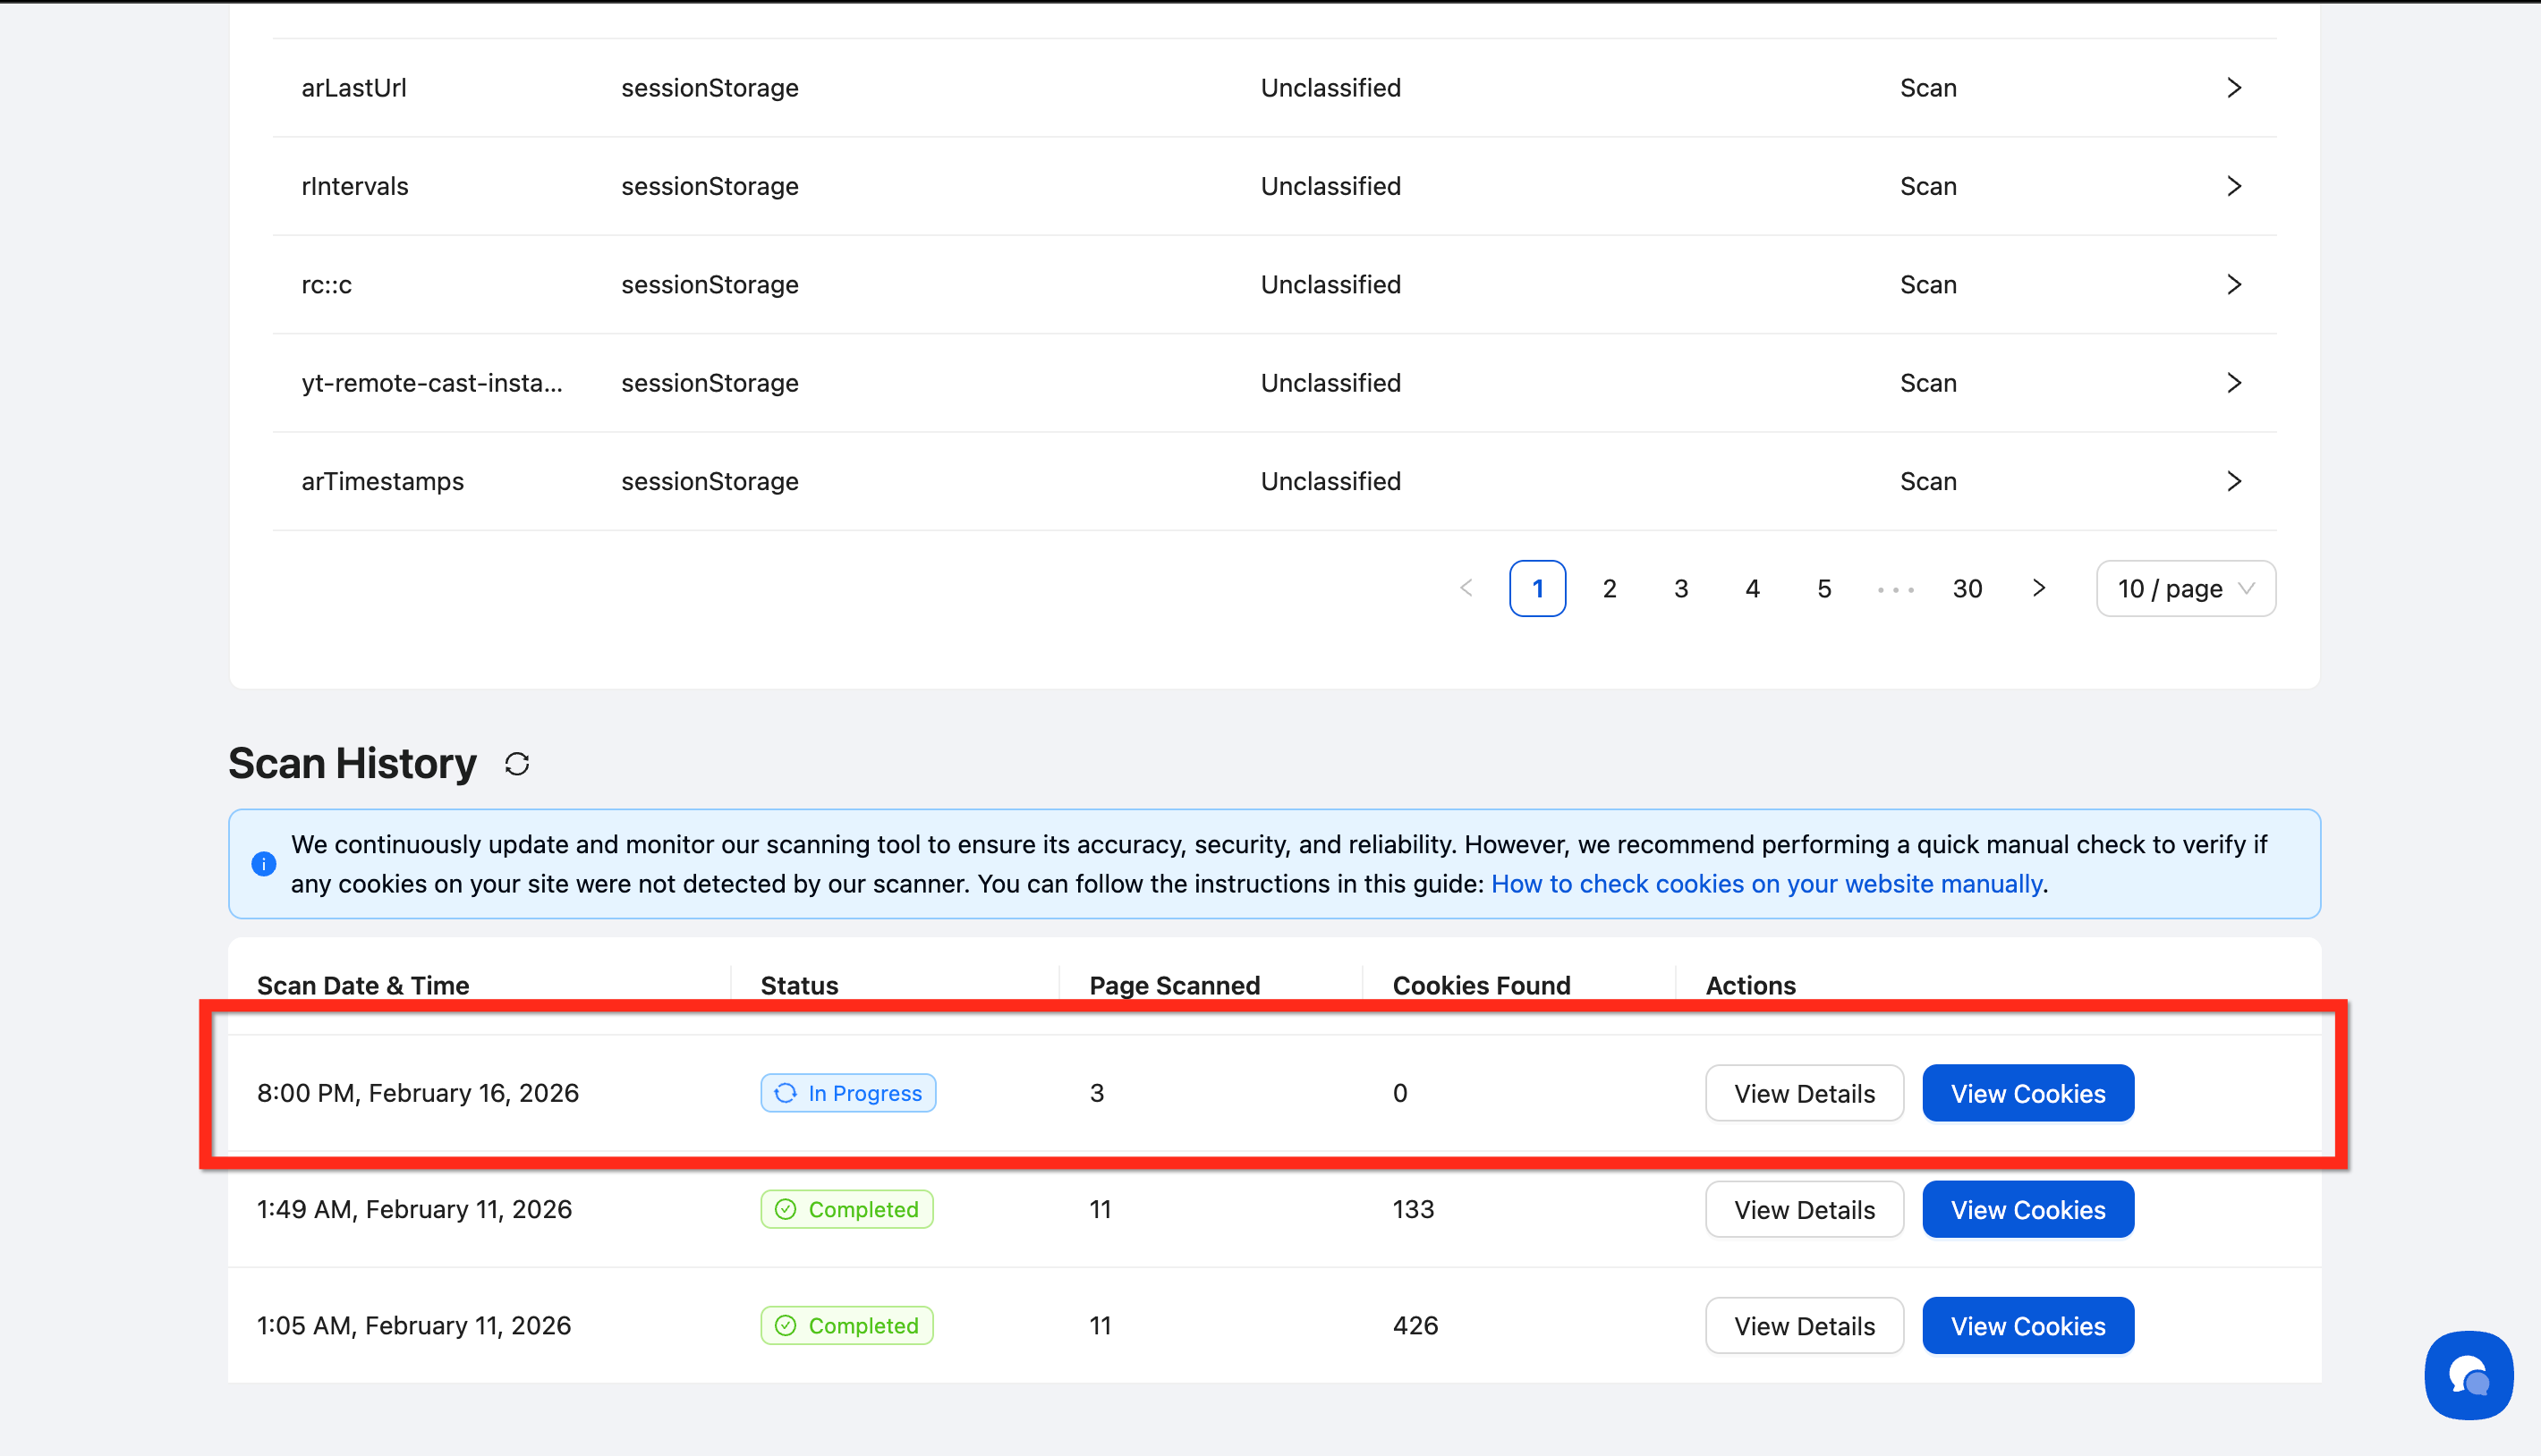The image size is (2541, 1456).
Task: View Cookies for 1:49 AM scan
Action: [x=2027, y=1209]
